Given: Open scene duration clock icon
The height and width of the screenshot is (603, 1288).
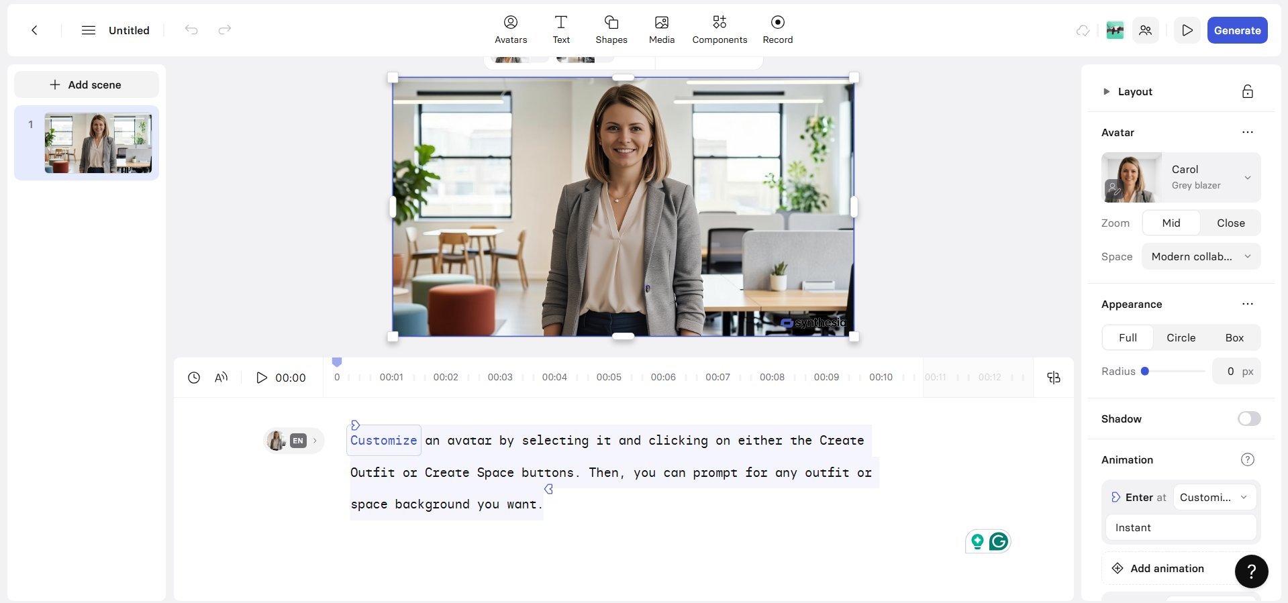Looking at the screenshot, I should click(x=194, y=378).
